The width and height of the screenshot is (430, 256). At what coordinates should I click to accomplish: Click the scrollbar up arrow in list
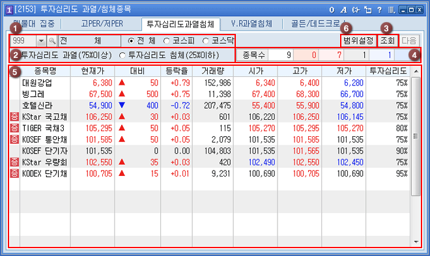(416, 71)
